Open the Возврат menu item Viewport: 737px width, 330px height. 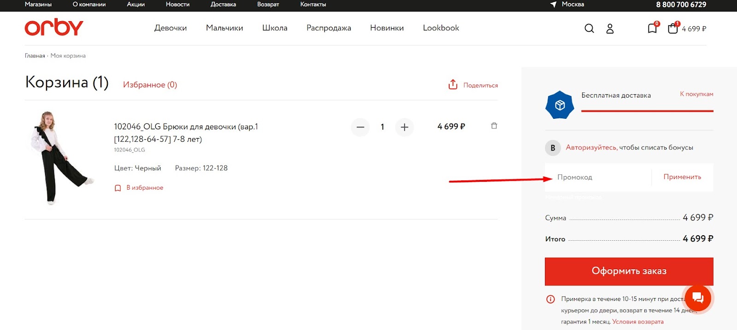[x=268, y=4]
